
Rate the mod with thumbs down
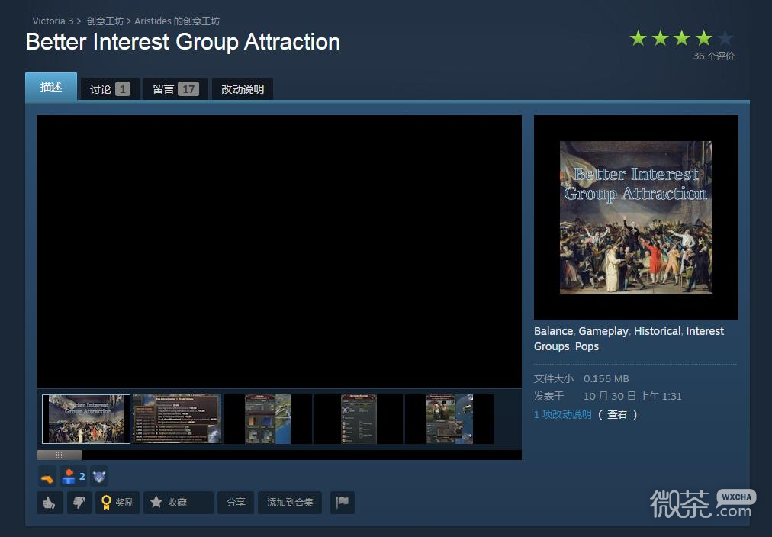point(79,503)
